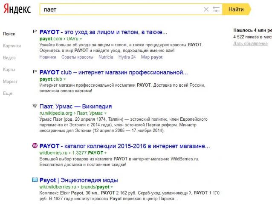Click the P favicon beside PAYOT club result

click(x=35, y=72)
